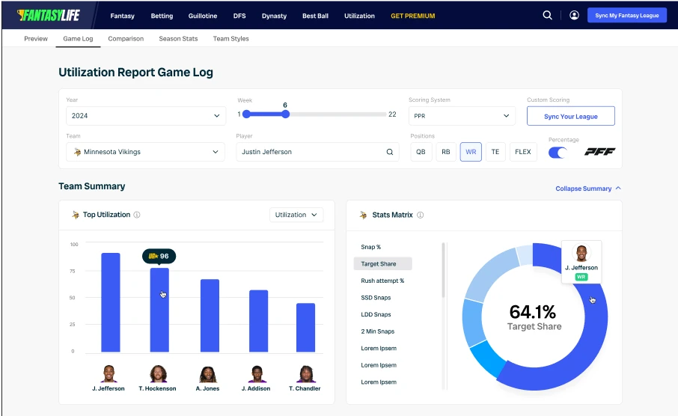Click the Sync My Fantasy League button
678x416 pixels.
[x=626, y=15]
